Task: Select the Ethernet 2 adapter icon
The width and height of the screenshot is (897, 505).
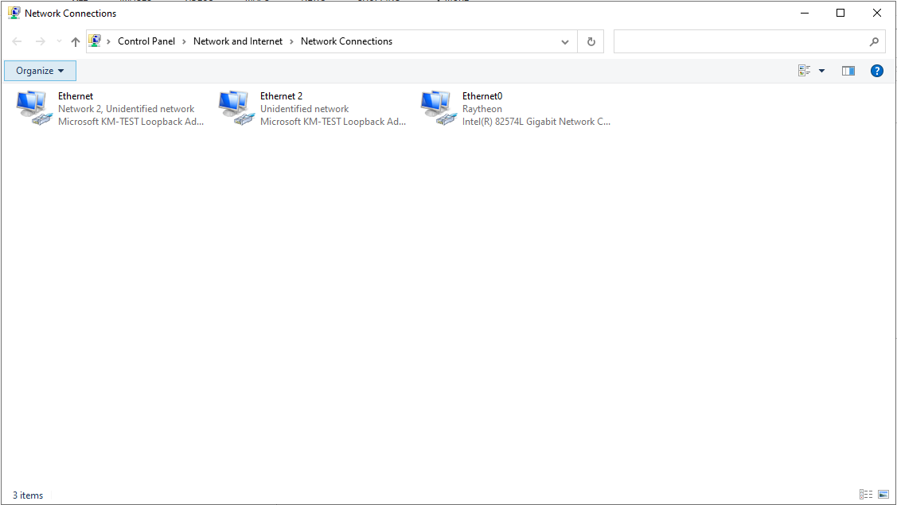Action: [x=234, y=108]
